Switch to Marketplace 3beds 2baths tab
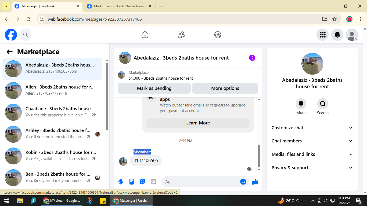The height and width of the screenshot is (206, 367). point(120,6)
